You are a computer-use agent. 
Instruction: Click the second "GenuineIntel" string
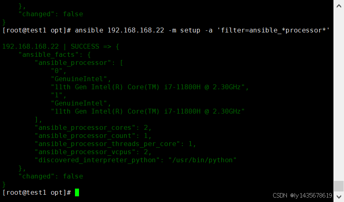(81, 103)
